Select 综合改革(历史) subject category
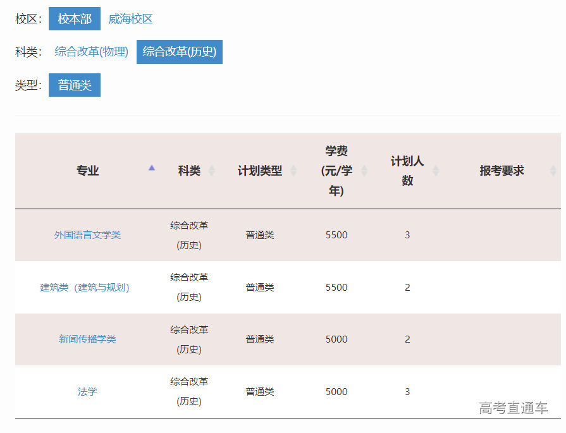Screen dimensions: 566x433 [180, 52]
